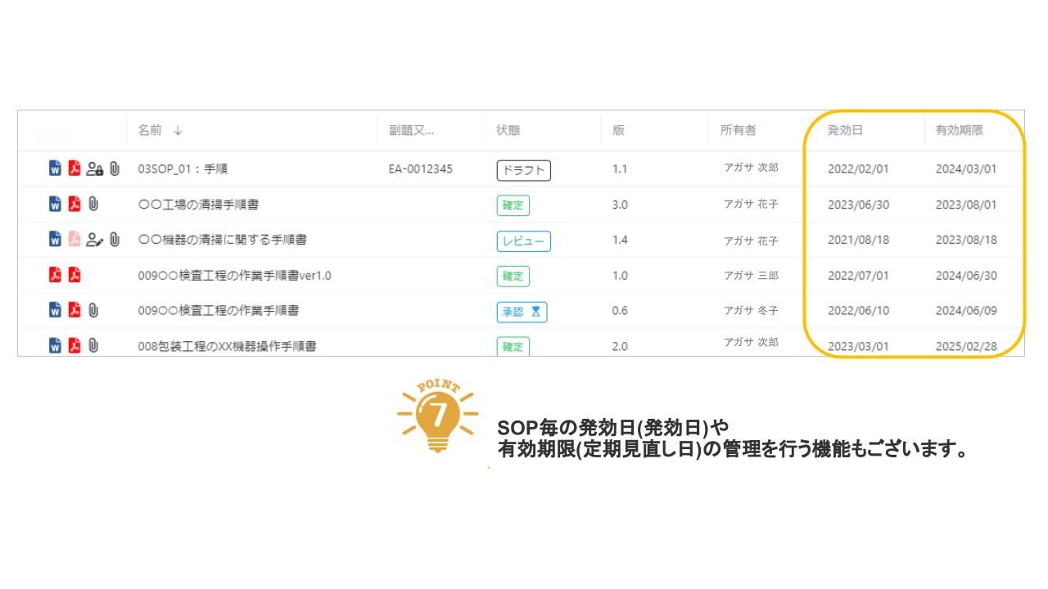Click first PDF icon for 009〇〇検査工程の作業手順書ver1.0

coord(55,275)
